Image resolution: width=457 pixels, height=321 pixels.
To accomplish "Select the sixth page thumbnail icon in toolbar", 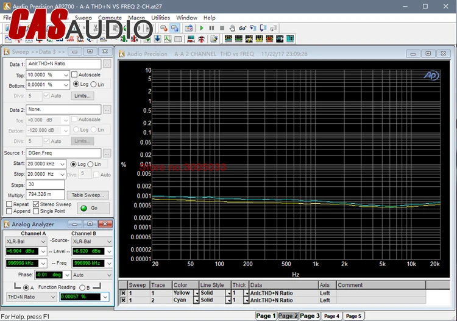I will pos(280,39).
